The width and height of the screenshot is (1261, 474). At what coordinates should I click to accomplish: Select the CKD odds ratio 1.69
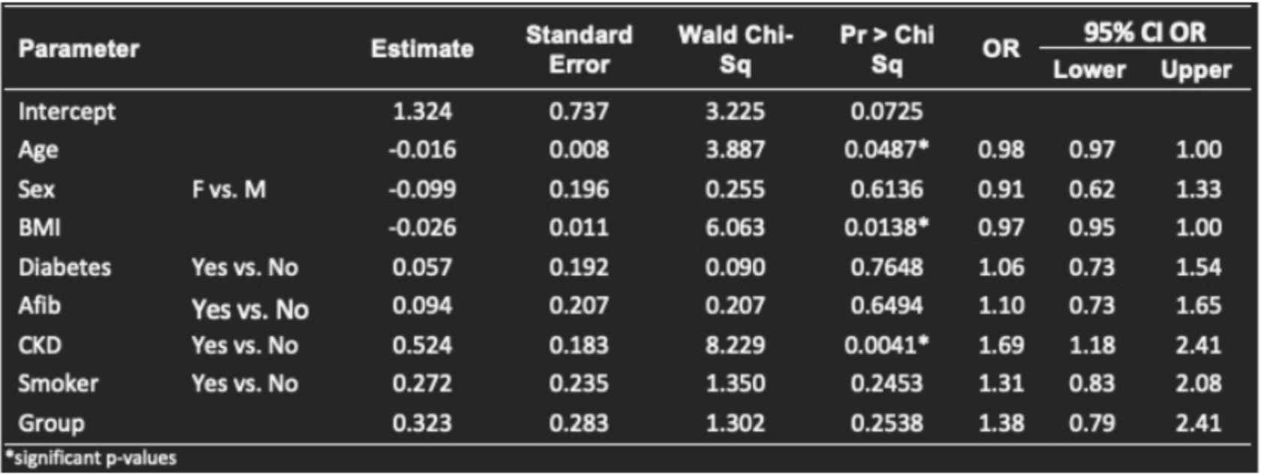1001,345
